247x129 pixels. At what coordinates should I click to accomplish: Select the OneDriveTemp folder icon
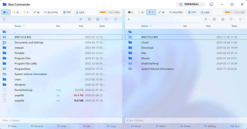point(130,63)
